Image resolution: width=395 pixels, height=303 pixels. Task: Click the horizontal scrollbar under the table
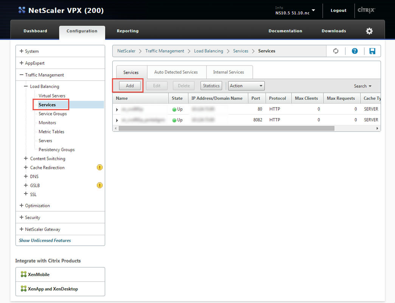(226, 128)
